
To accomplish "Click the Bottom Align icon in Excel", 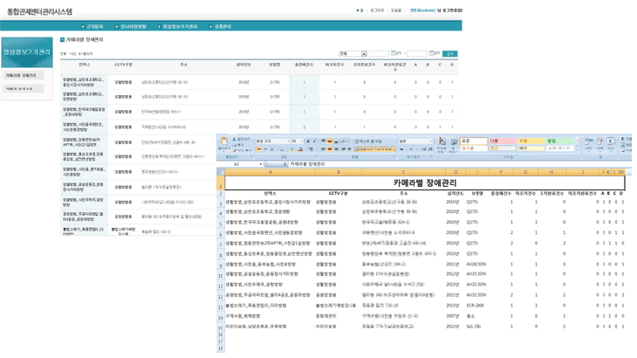I will click(336, 141).
